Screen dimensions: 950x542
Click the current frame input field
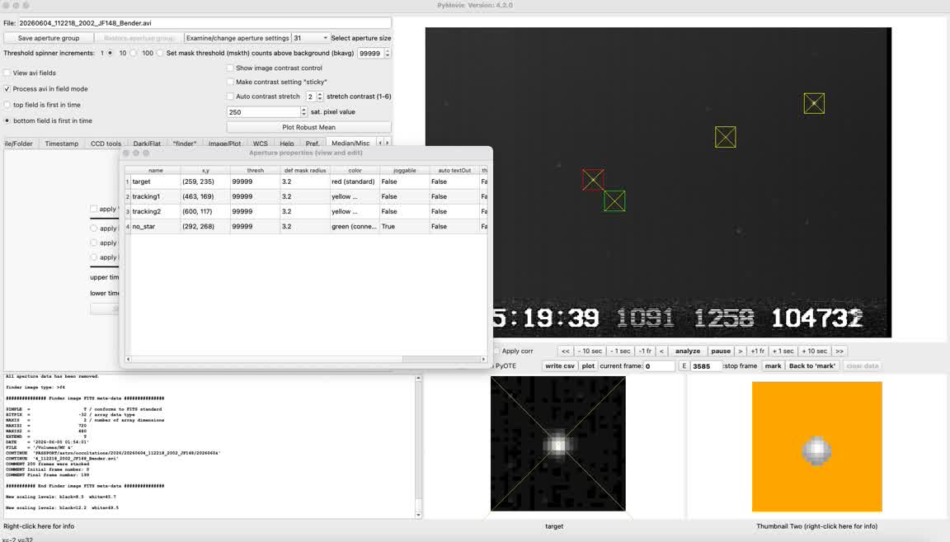[x=659, y=366]
